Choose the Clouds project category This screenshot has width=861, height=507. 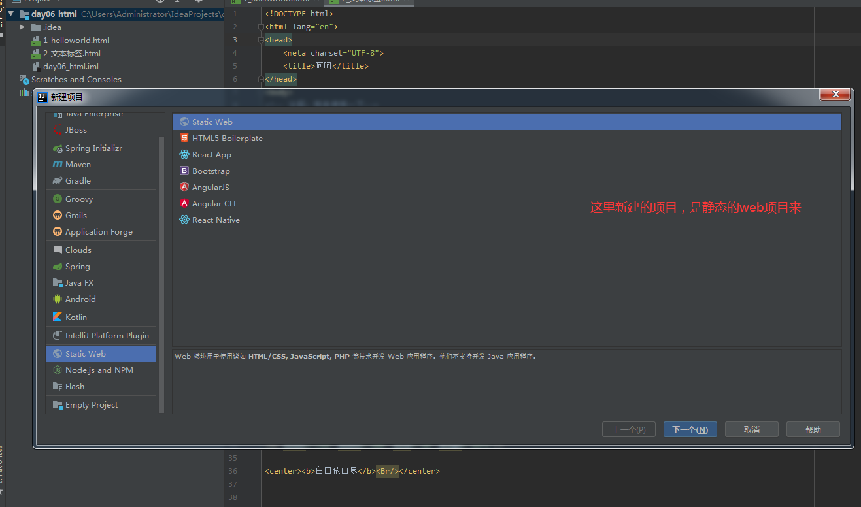click(x=101, y=250)
